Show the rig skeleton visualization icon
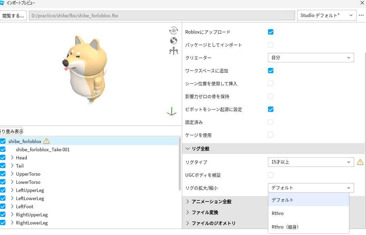The image size is (366, 235). pyautogui.click(x=174, y=51)
